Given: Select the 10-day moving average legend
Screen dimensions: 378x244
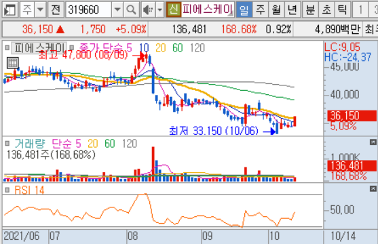Looking at the screenshot, I should pyautogui.click(x=144, y=47).
